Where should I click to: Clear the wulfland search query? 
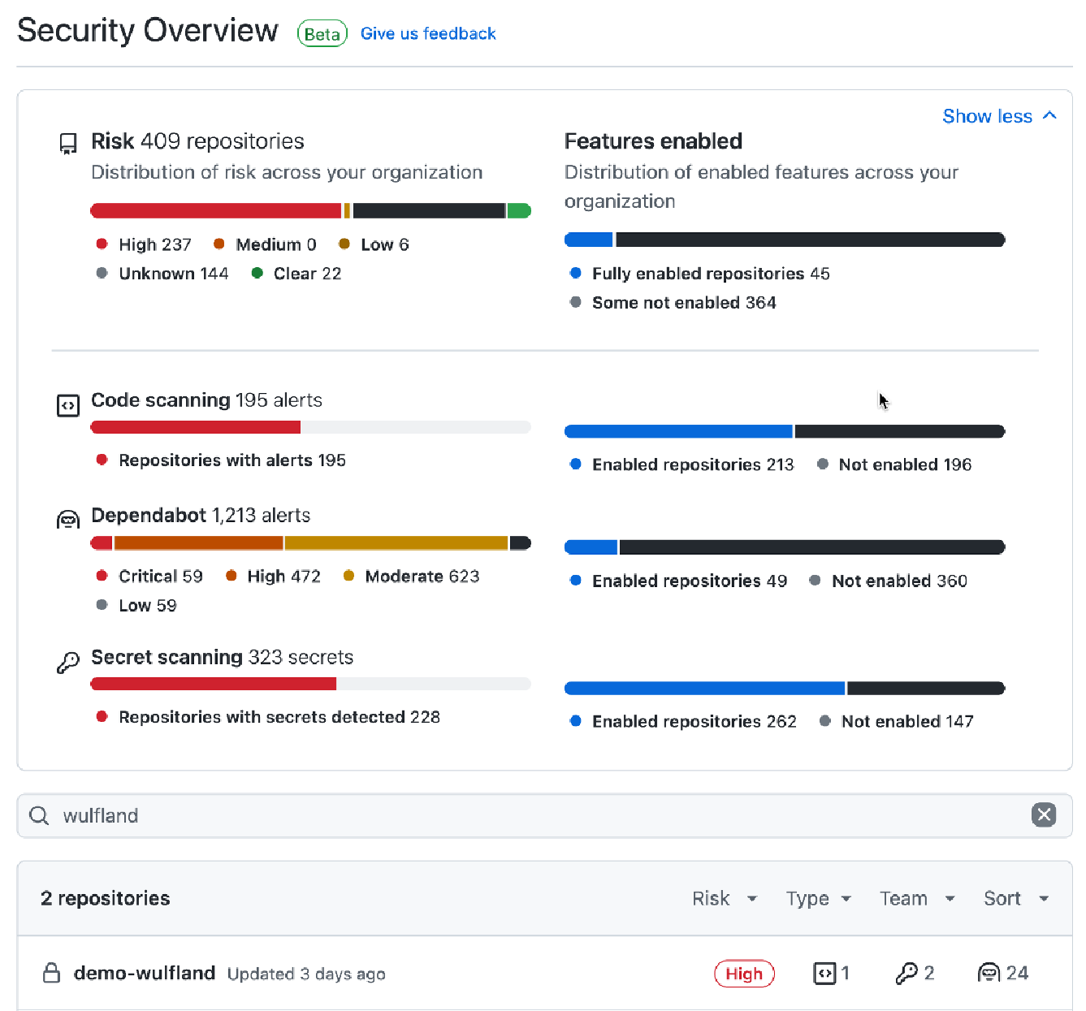coord(1044,814)
